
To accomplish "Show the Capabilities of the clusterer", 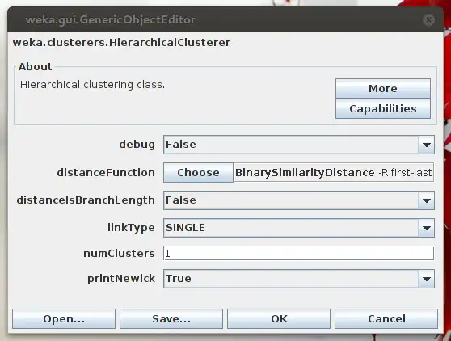I will (x=383, y=108).
